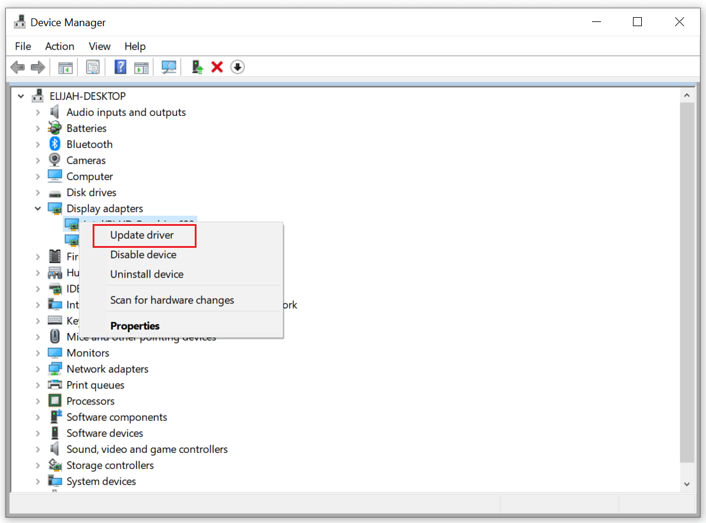Click the Back arrow toolbar icon
This screenshot has height=523, width=706.
(18, 67)
